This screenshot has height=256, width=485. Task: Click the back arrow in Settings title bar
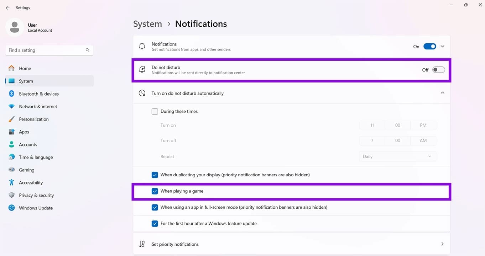coord(7,8)
